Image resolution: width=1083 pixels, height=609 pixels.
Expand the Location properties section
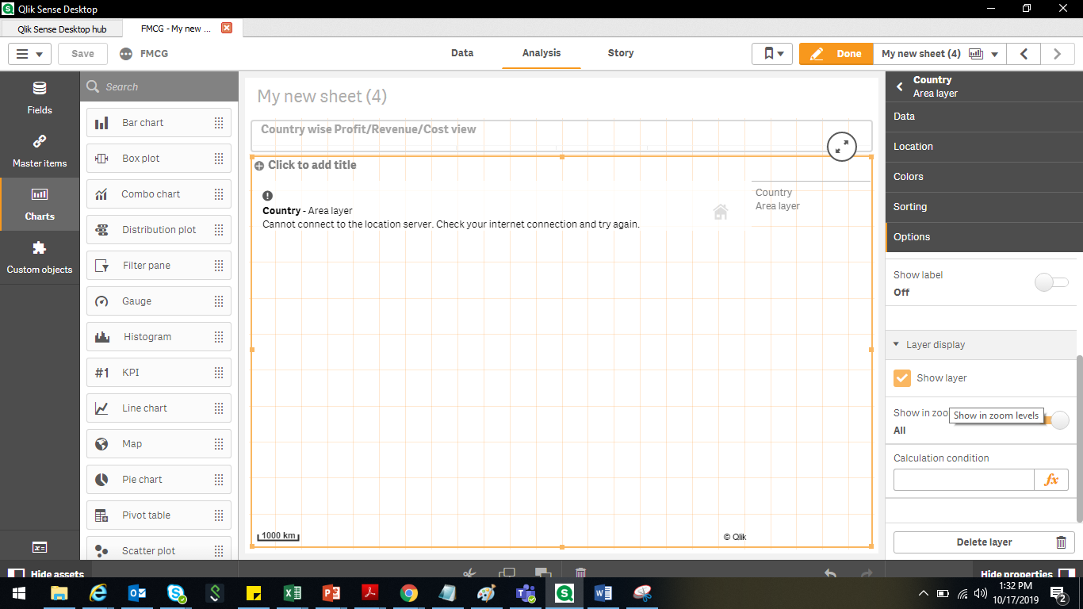coord(984,147)
